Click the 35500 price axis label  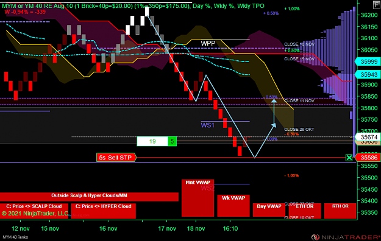pyautogui.click(x=369, y=178)
